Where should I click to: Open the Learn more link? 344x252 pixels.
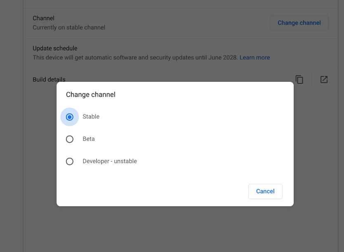(254, 57)
